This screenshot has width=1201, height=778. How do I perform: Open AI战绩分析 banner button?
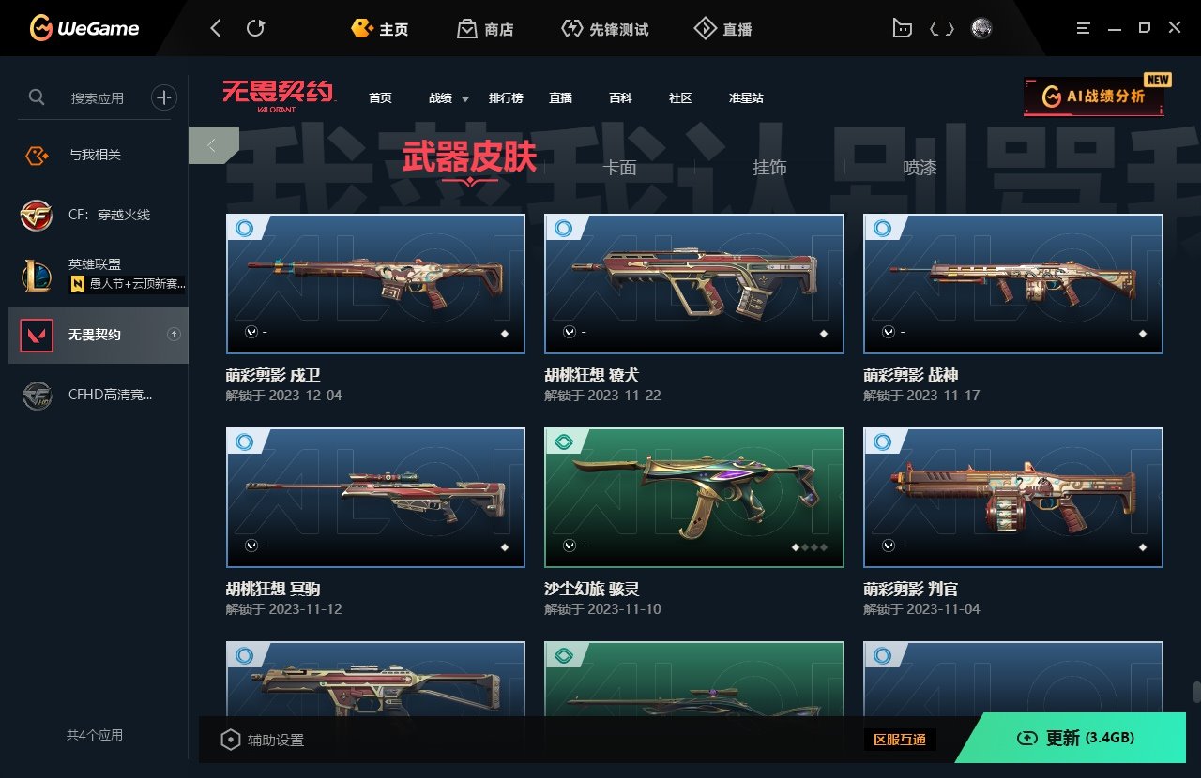(1094, 96)
